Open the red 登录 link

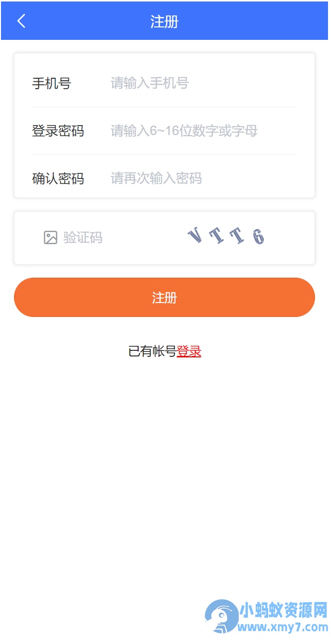[x=189, y=351]
